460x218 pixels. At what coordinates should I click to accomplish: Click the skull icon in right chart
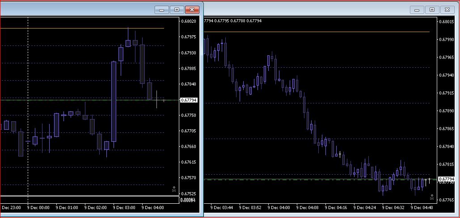pyautogui.click(x=432, y=197)
